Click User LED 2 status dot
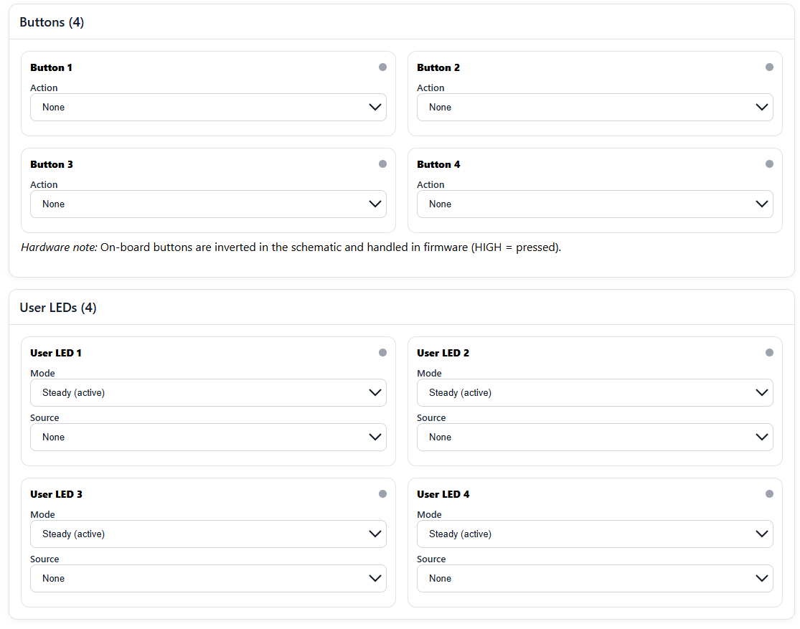 point(769,352)
